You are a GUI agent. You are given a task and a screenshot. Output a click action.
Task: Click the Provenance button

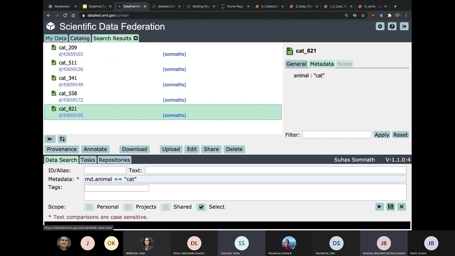pyautogui.click(x=62, y=149)
